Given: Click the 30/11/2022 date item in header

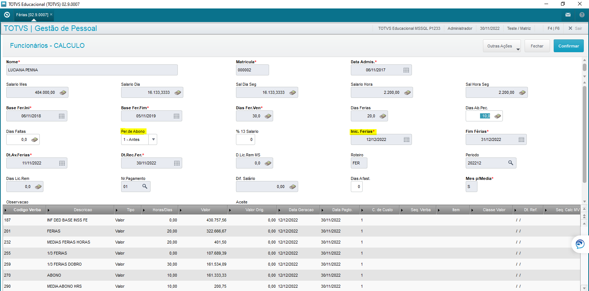Looking at the screenshot, I should tap(490, 28).
